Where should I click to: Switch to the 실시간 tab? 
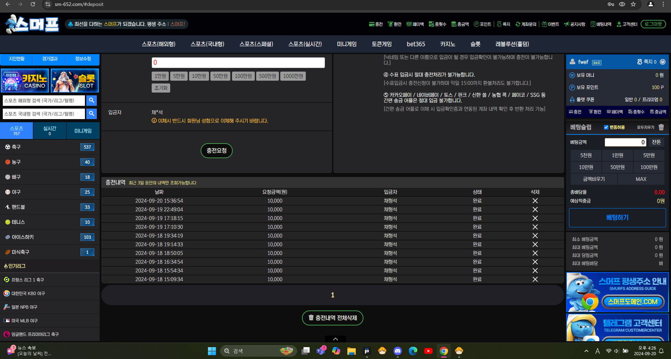point(50,131)
